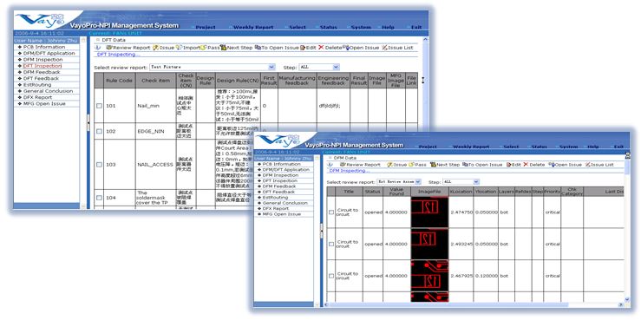Click red Delete X icon in DFT toolbar
This screenshot has width=641, height=320.
tap(321, 48)
